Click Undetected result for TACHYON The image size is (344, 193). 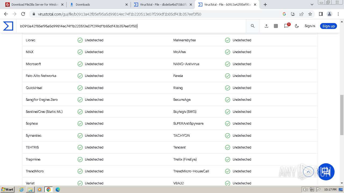tap(242, 136)
